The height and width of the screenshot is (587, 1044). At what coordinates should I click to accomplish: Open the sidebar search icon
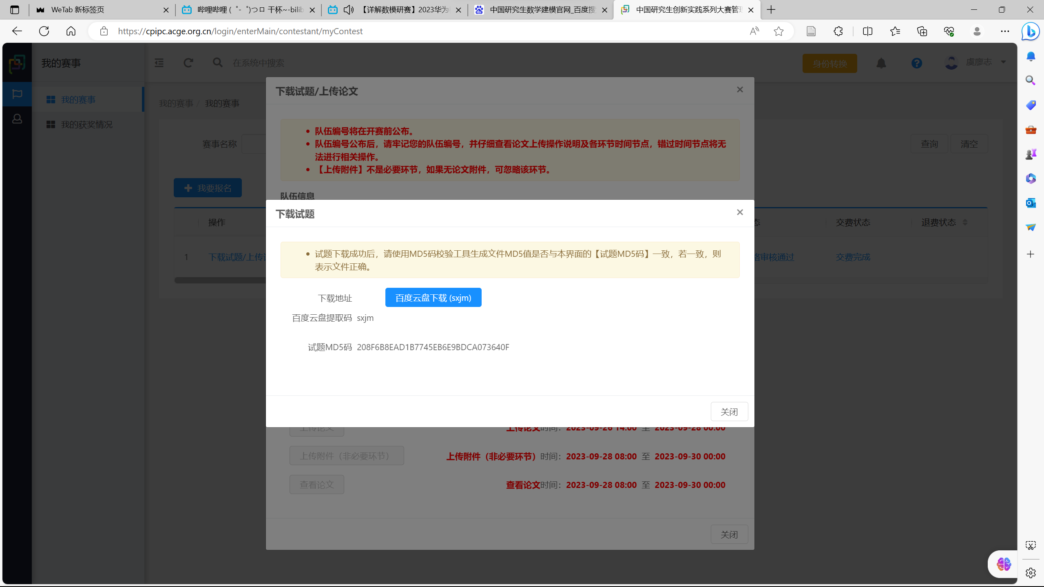click(1031, 80)
